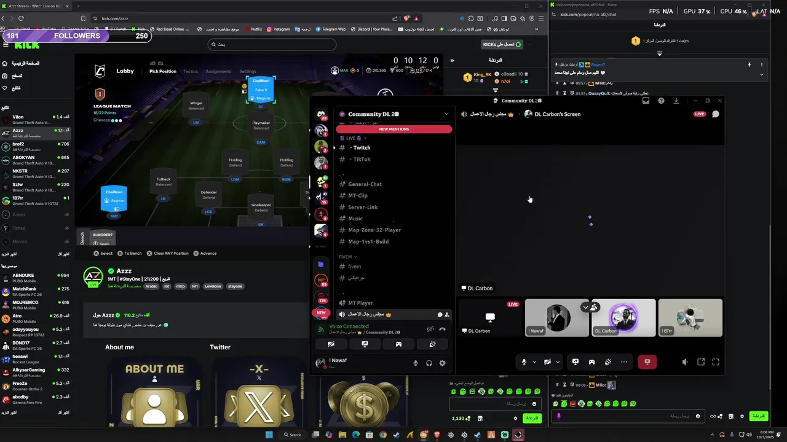
Task: Mute the microphone in Discord user panel
Action: 415,363
